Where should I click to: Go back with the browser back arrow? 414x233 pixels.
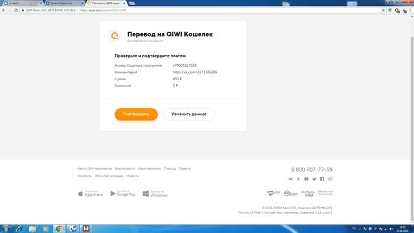4,10
